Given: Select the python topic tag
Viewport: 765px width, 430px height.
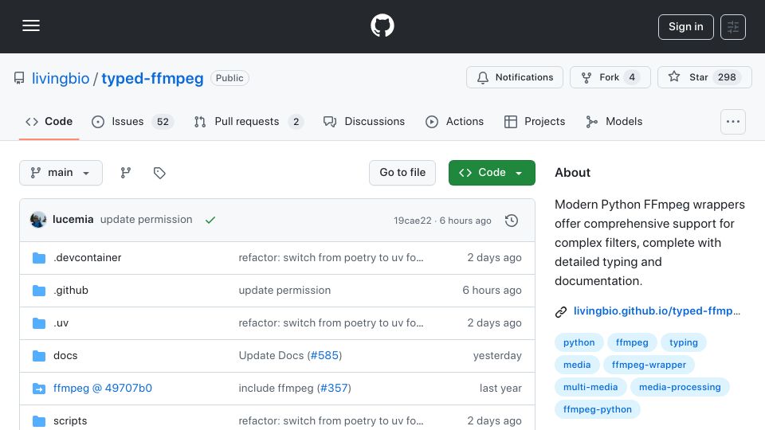Looking at the screenshot, I should [x=579, y=342].
